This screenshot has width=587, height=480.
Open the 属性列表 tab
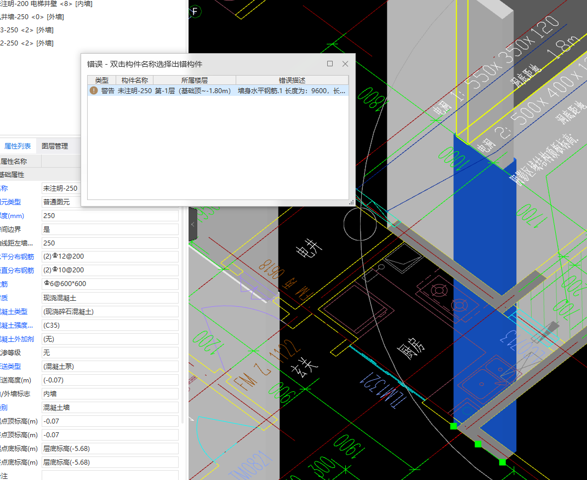[18, 146]
